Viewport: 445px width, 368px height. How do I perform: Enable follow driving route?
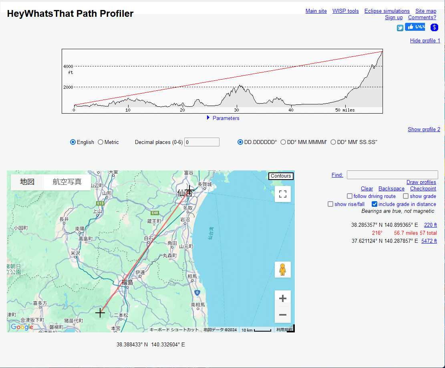click(x=349, y=196)
